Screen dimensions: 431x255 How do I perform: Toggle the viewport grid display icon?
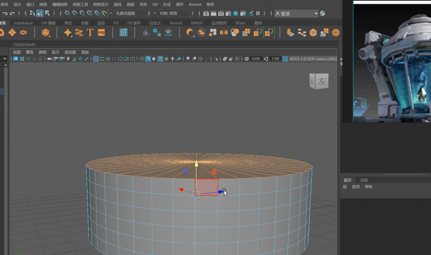tap(96, 59)
